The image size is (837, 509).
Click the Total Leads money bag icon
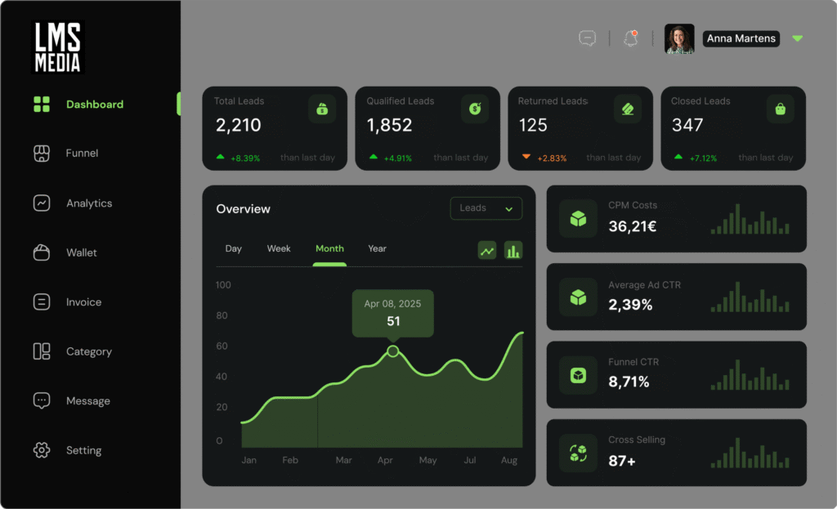[322, 109]
